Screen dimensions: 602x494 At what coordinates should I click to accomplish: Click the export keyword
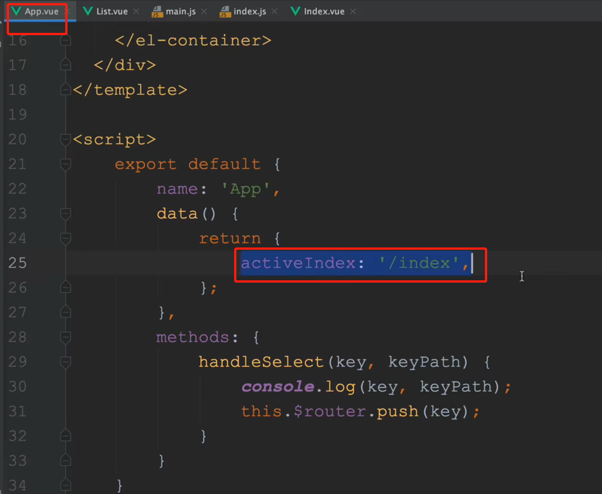(x=145, y=164)
